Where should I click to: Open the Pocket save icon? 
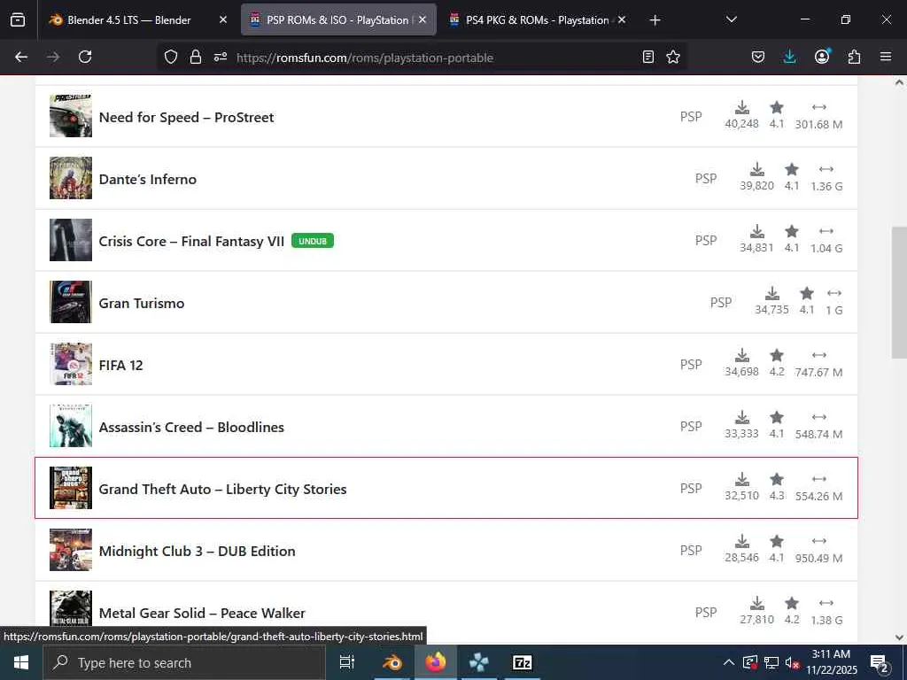(x=758, y=57)
